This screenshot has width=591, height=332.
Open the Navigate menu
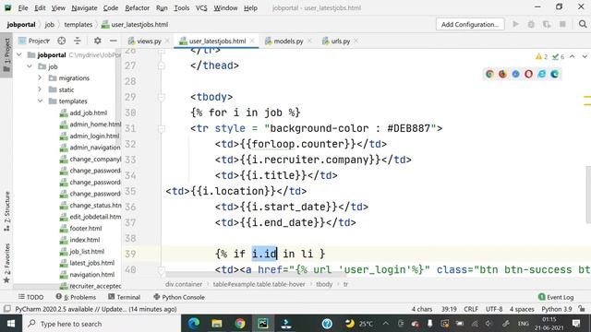[x=84, y=7]
